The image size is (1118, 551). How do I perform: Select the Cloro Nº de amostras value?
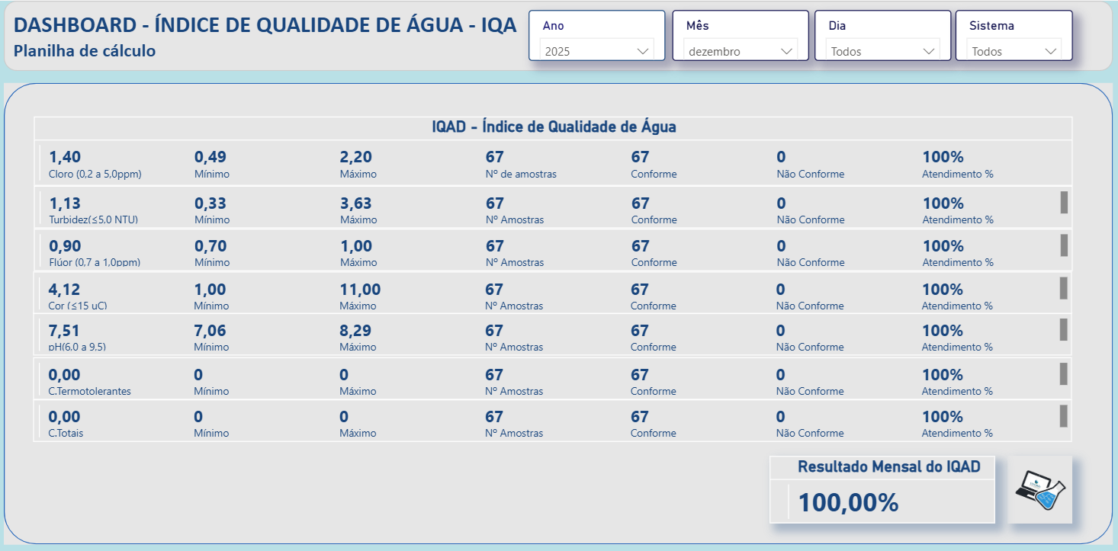[495, 158]
